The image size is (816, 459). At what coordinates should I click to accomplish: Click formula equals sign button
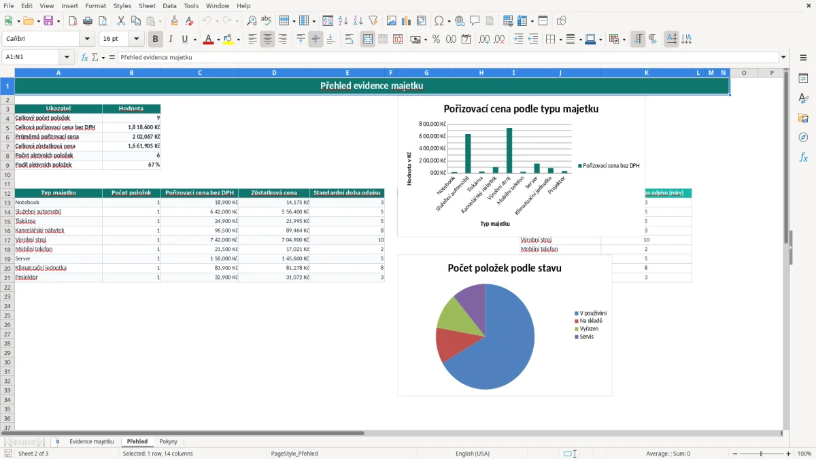click(x=112, y=57)
